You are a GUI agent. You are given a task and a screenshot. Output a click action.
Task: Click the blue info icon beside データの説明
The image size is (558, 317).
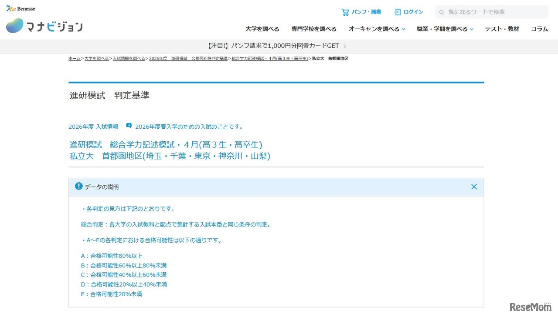tap(78, 187)
